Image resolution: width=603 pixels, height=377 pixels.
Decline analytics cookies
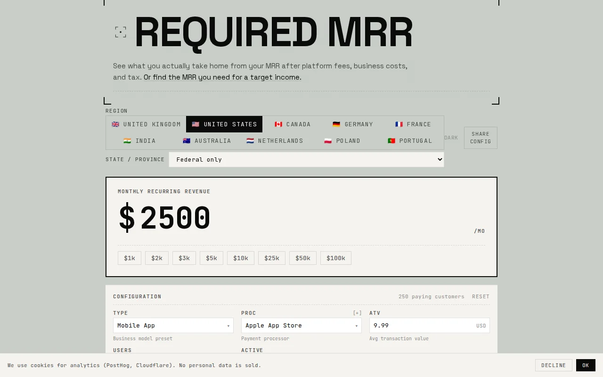[x=554, y=365]
